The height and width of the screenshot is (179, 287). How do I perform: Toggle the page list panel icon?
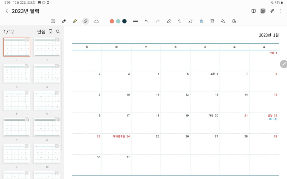coord(263,11)
